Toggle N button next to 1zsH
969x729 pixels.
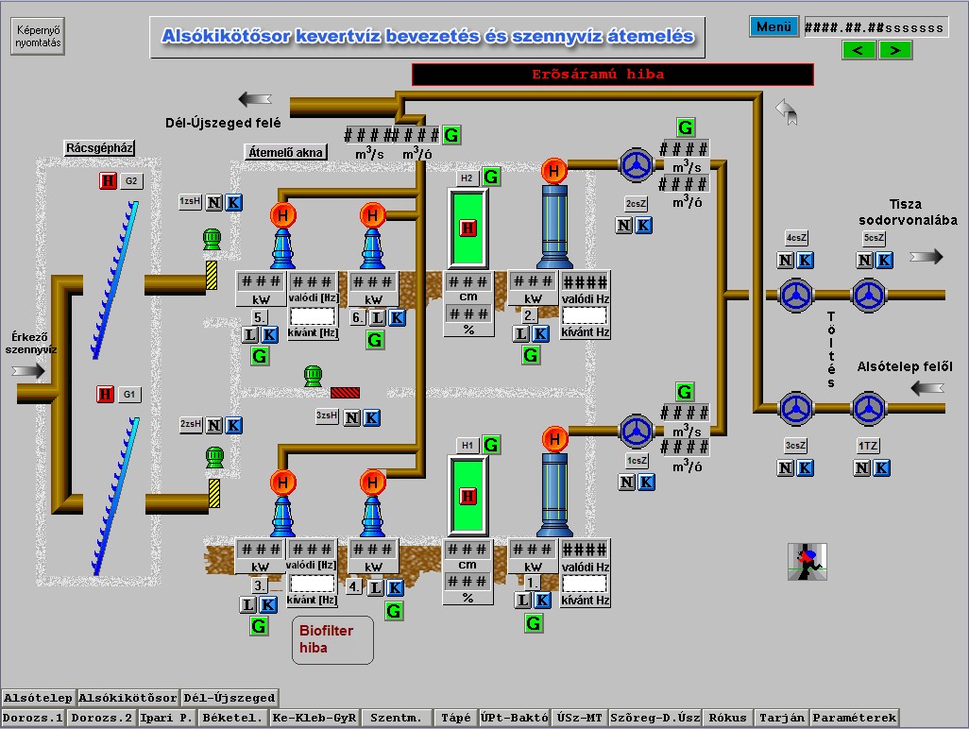[214, 202]
